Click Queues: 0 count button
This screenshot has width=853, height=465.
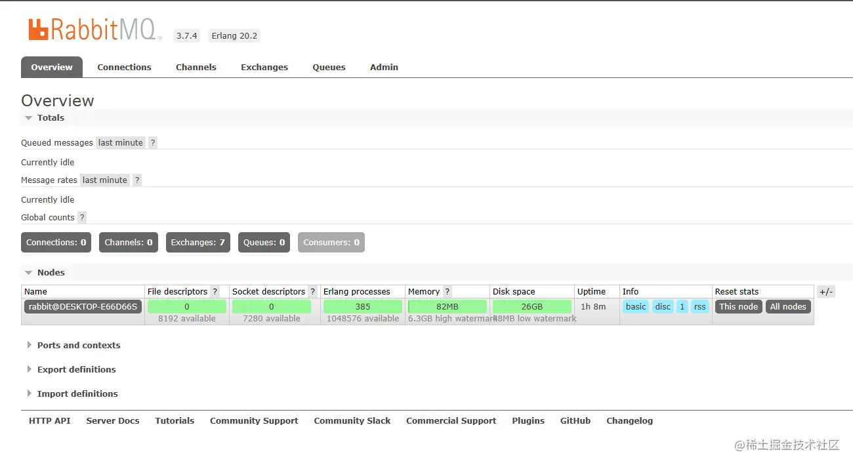[264, 243]
